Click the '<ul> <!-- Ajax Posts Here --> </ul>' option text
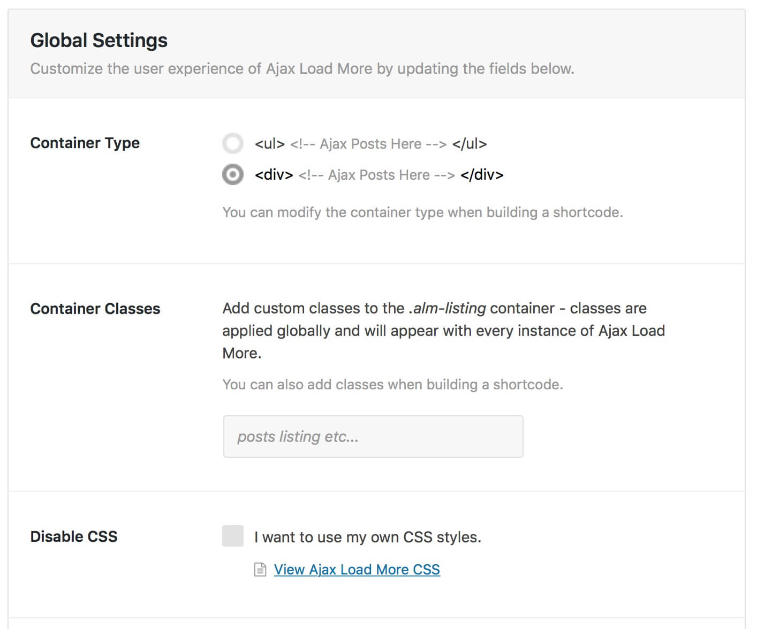The width and height of the screenshot is (757, 629). (371, 144)
